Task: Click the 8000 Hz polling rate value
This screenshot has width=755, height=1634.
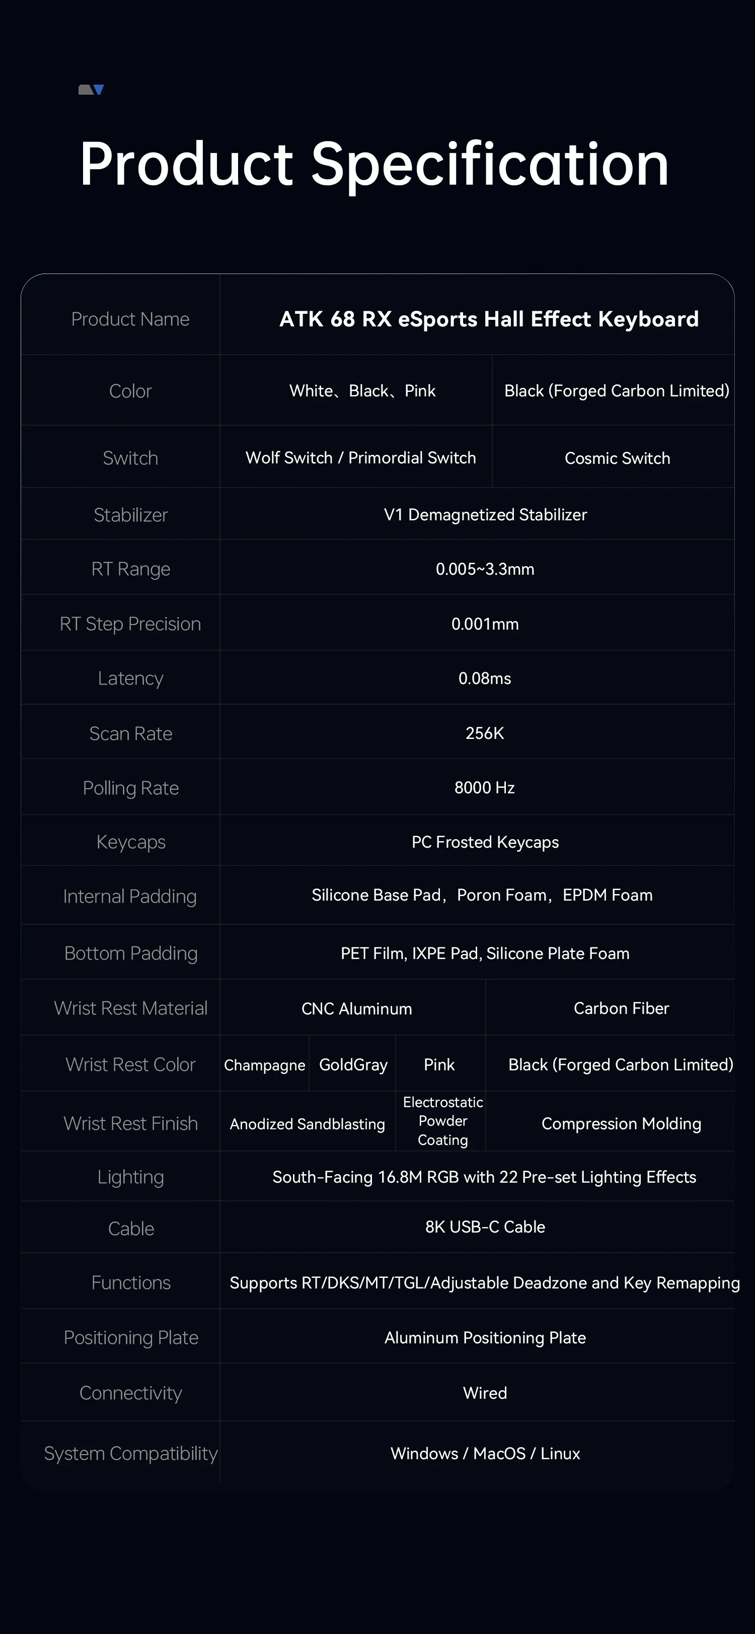Action: [x=485, y=788]
